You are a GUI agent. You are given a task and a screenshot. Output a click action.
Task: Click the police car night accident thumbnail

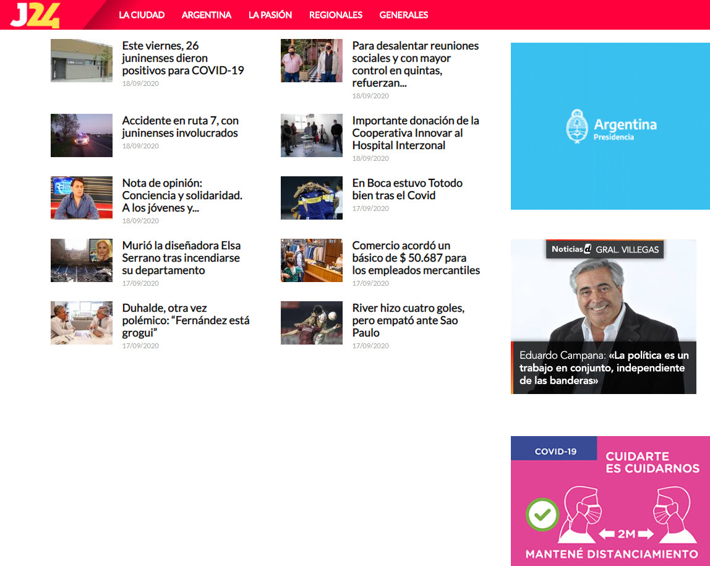82,135
